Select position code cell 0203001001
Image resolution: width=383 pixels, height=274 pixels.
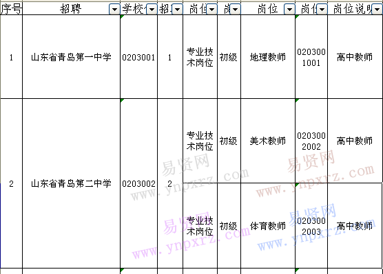tap(311, 57)
